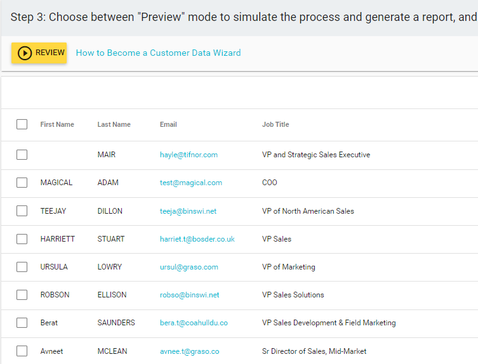Click harriet.t@bosder.co.uk email

[197, 239]
